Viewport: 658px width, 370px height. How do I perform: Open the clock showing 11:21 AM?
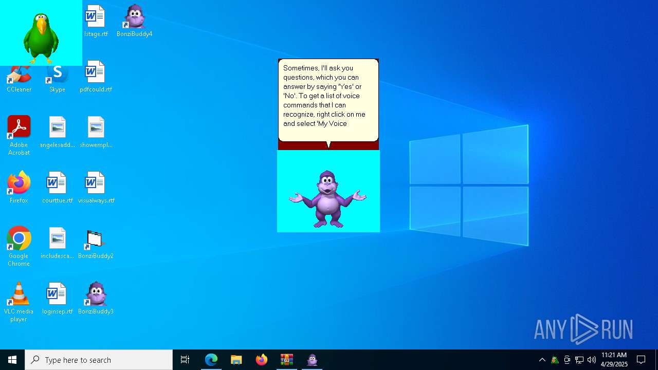tap(614, 360)
